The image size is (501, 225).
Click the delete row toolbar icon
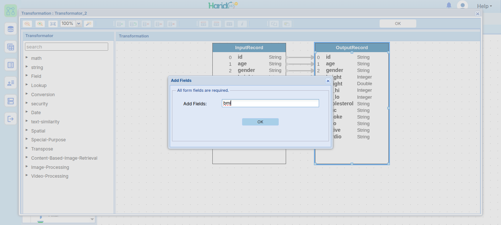[172, 23]
